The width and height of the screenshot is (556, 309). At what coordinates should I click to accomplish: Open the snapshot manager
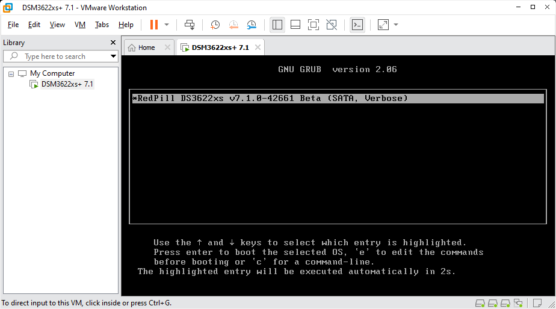[252, 25]
